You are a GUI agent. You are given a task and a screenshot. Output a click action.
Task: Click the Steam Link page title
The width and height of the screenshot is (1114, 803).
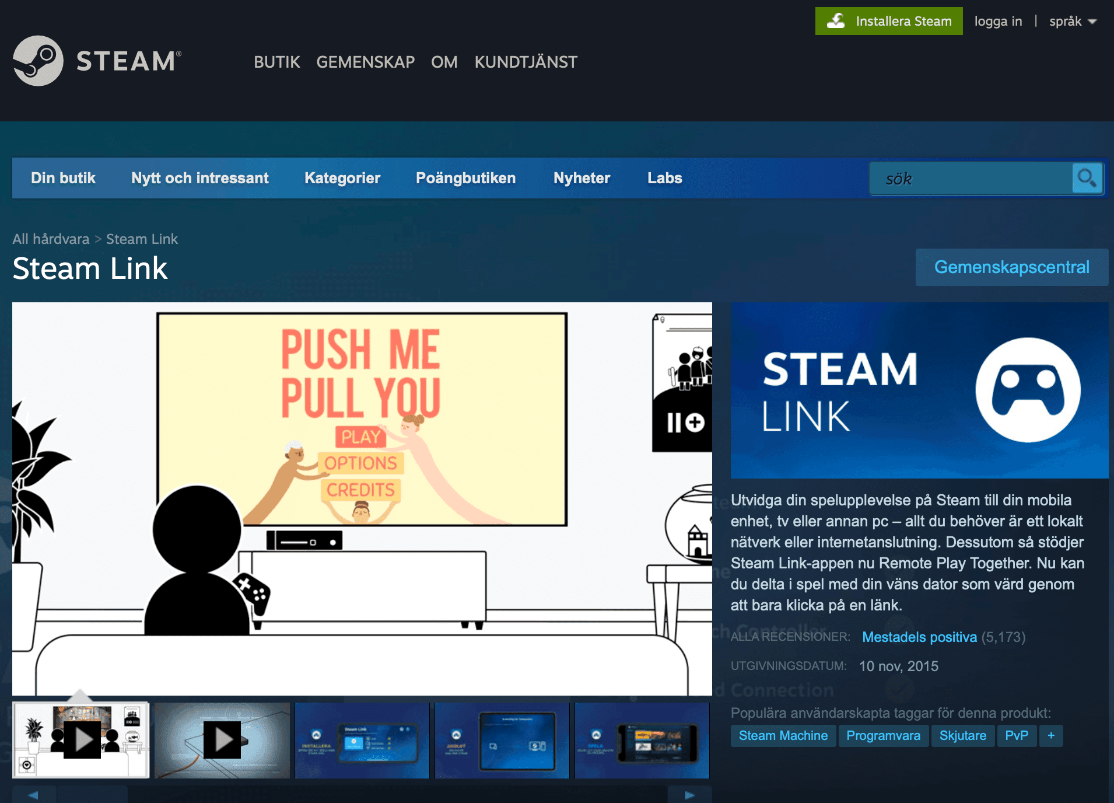(90, 268)
